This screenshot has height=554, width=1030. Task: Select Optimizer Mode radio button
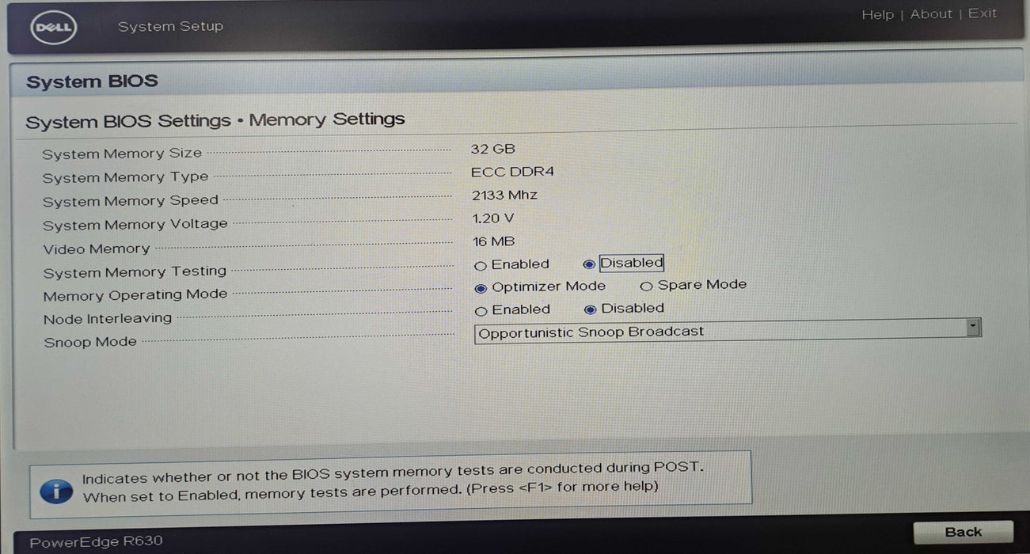pyautogui.click(x=481, y=288)
